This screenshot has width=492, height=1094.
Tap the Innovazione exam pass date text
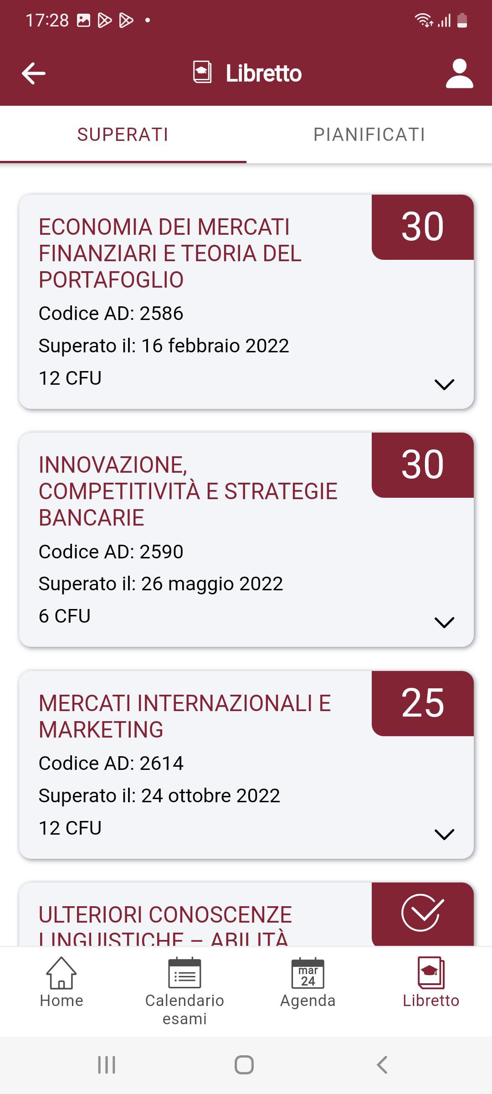(x=161, y=584)
